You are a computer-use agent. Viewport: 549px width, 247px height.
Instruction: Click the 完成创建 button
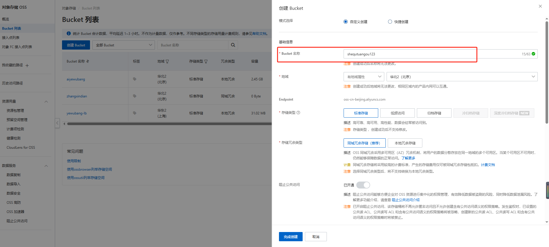(291, 237)
